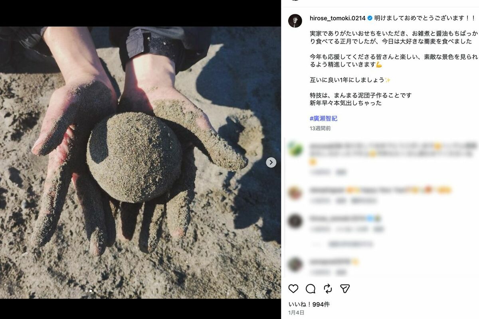Repost using the arrows icon

pos(328,289)
